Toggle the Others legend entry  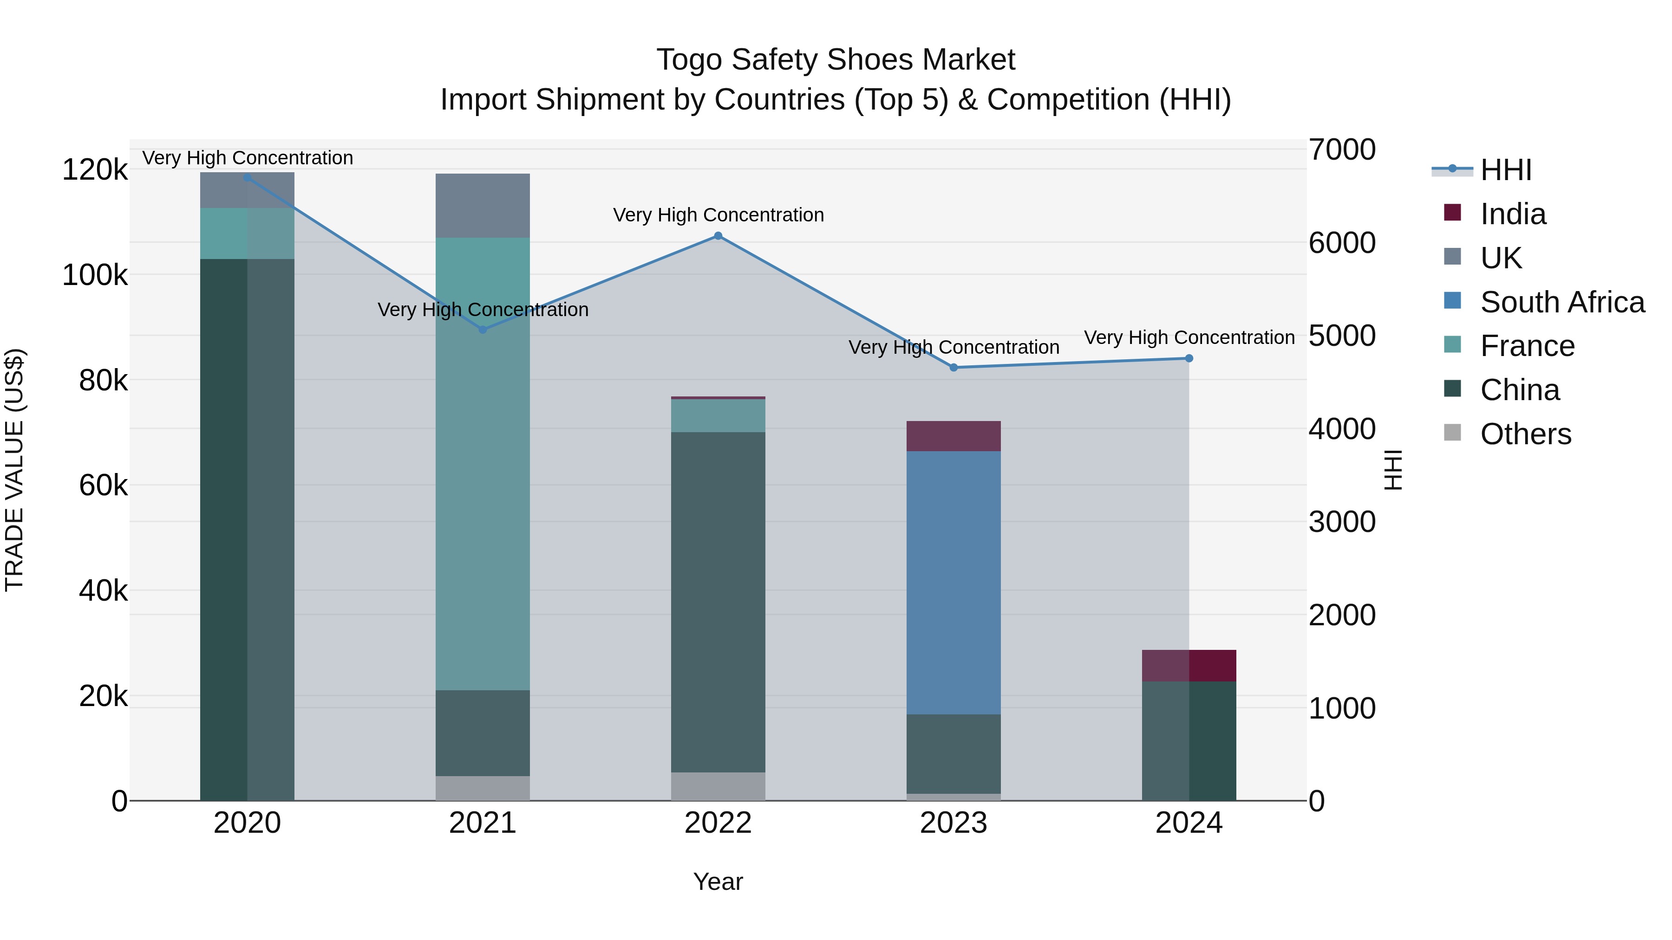(1509, 434)
